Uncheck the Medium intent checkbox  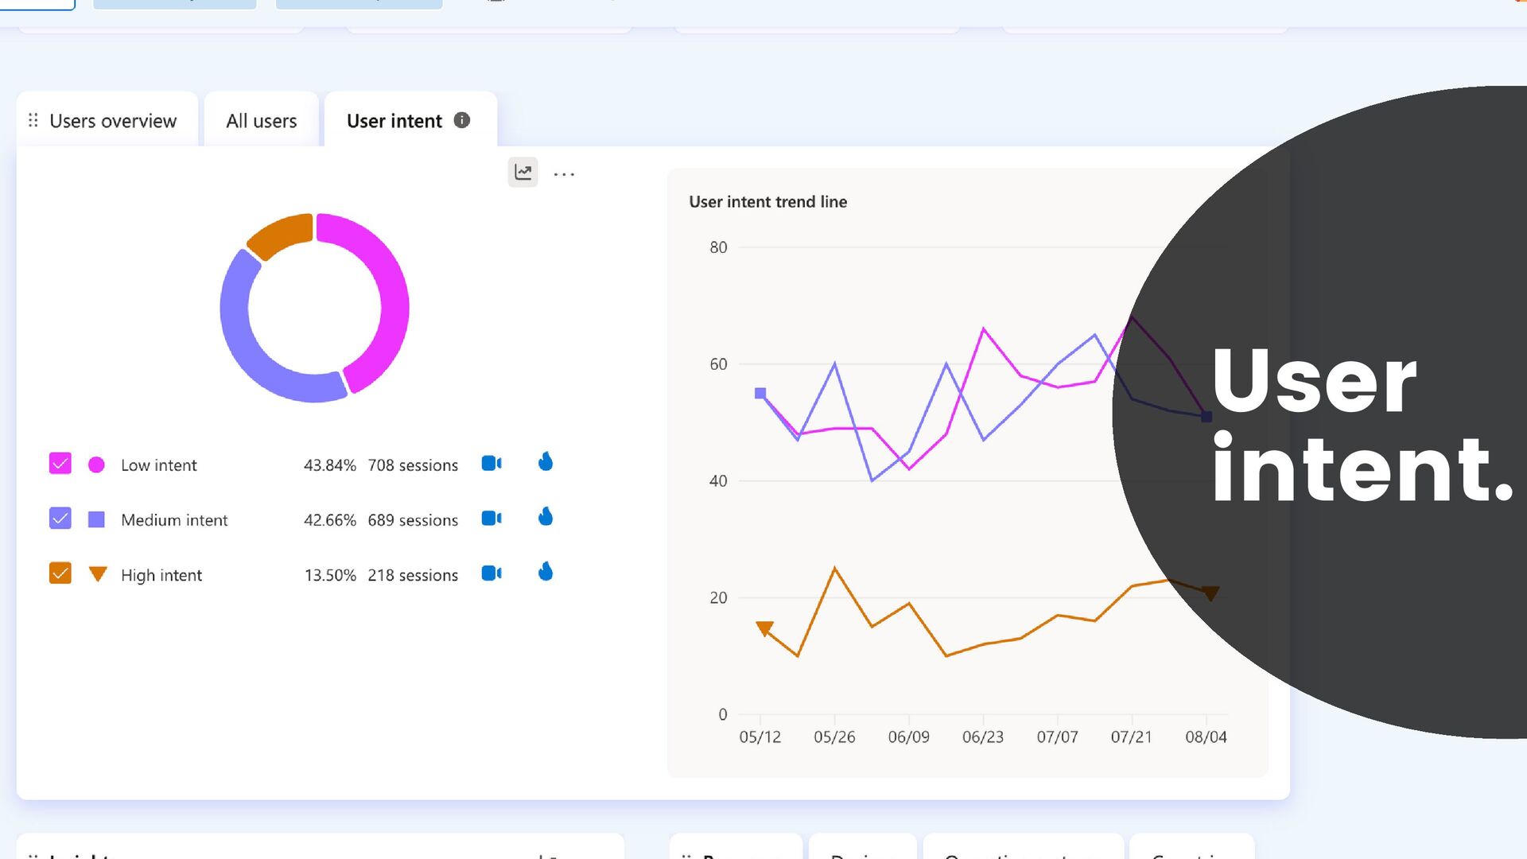pos(60,519)
